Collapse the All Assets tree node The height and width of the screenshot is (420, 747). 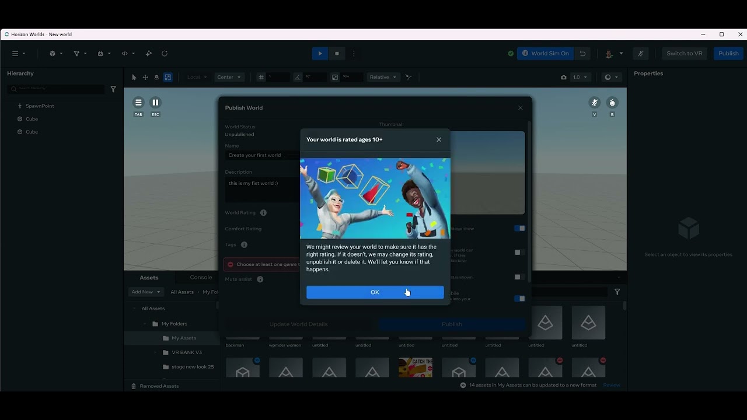coord(134,309)
